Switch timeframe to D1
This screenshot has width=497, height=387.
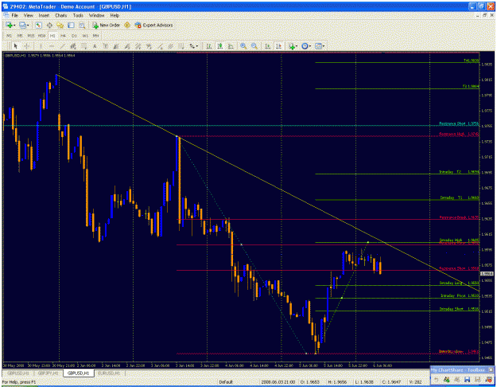coord(74,36)
